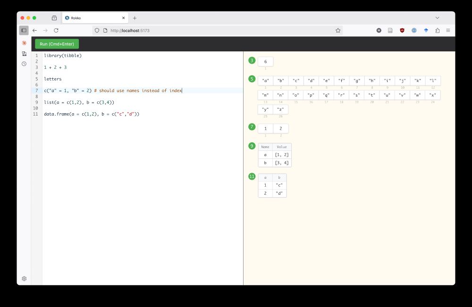
Task: Open the Firefox hamburger application menu
Action: tap(448, 30)
